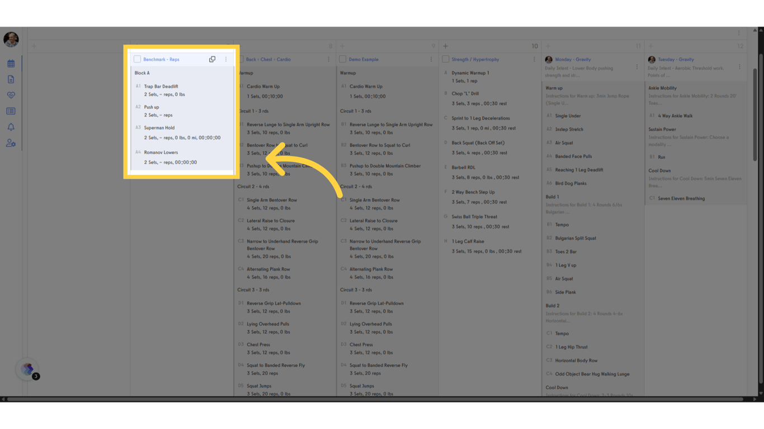Select the Banded Face Pulls exercise
Viewport: 764px width, 429px height.
coord(573,156)
